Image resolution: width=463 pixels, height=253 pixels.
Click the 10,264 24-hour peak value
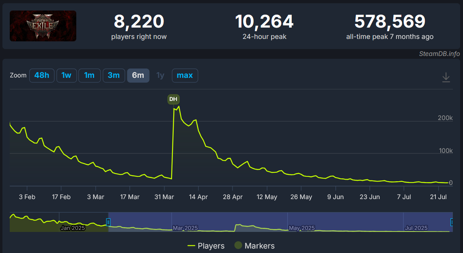(x=264, y=21)
